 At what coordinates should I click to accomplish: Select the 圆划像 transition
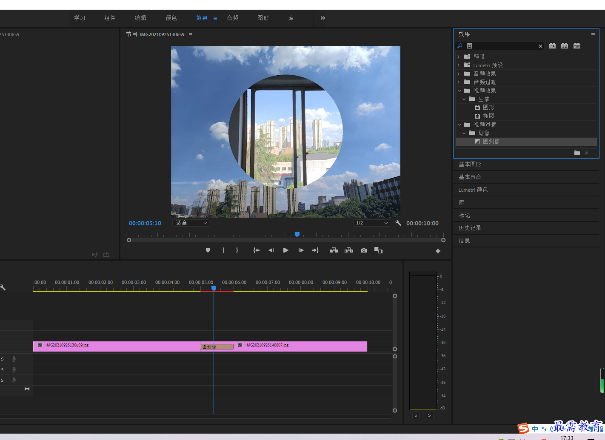click(x=491, y=142)
